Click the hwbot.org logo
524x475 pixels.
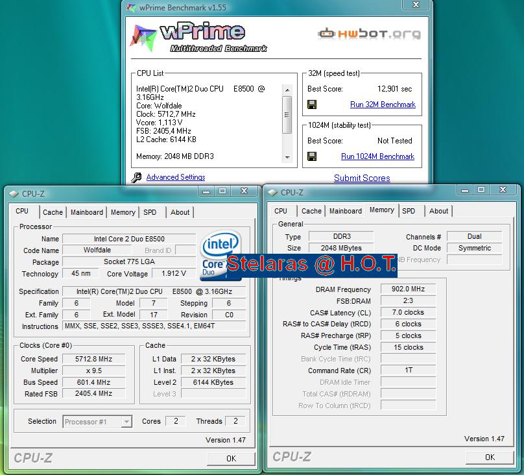point(369,34)
